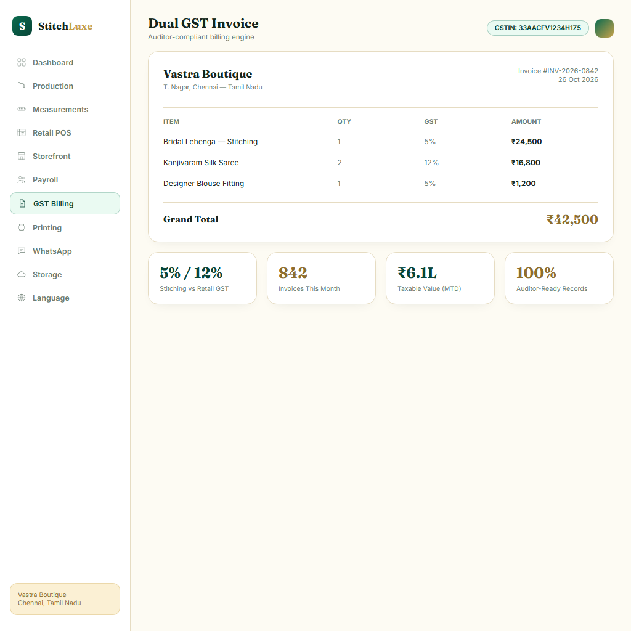
Task: Select the GST Billing menu item
Action: point(65,203)
